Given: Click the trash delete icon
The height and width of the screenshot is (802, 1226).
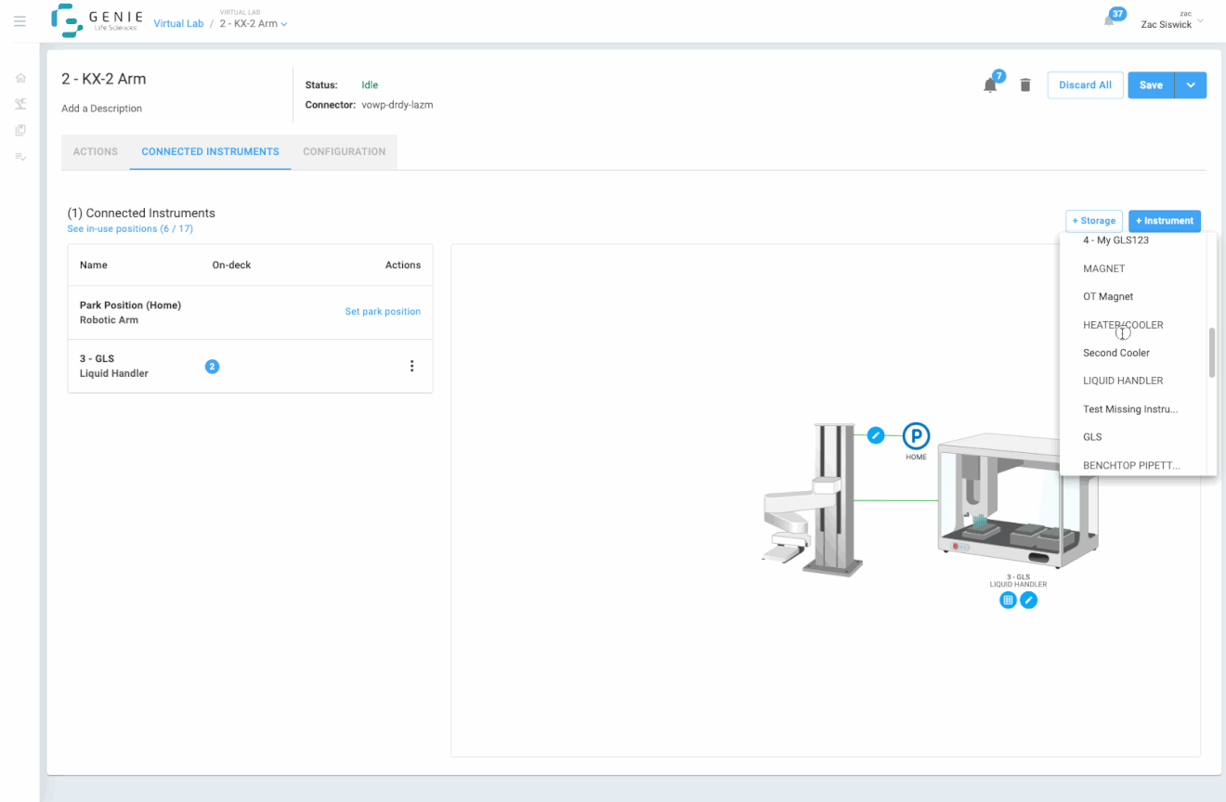Looking at the screenshot, I should point(1025,85).
